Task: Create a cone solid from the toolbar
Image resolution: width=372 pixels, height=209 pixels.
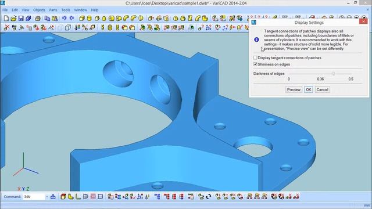Action: pyautogui.click(x=104, y=18)
